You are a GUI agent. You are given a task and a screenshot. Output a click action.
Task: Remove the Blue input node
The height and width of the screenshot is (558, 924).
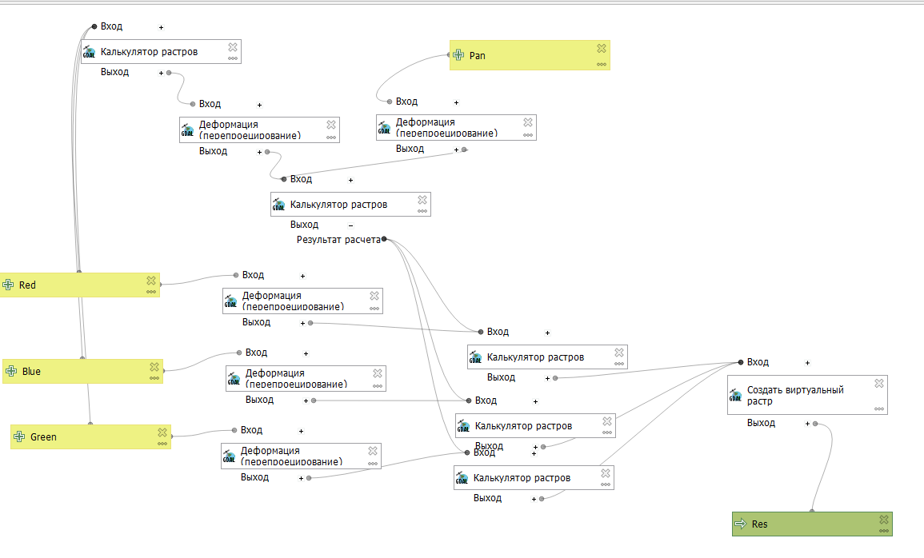154,367
